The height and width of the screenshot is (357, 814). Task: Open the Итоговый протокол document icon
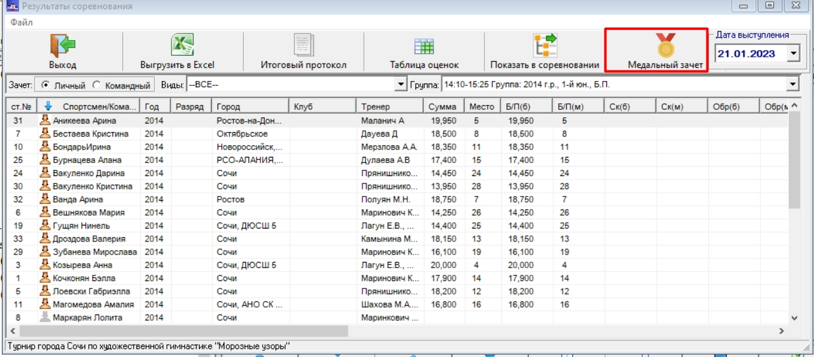point(303,46)
